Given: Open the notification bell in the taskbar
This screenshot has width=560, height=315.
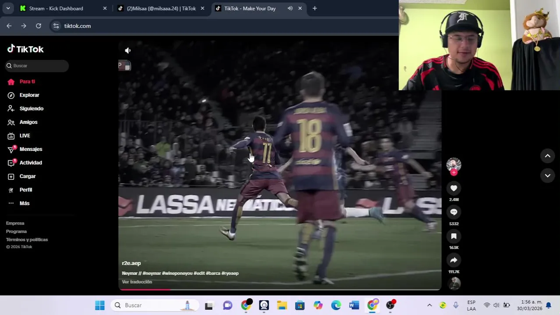Looking at the screenshot, I should coord(548,305).
